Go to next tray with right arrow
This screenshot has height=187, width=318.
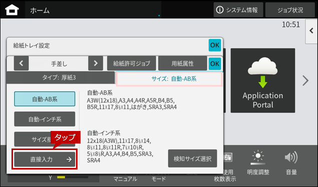pyautogui.click(x=95, y=63)
